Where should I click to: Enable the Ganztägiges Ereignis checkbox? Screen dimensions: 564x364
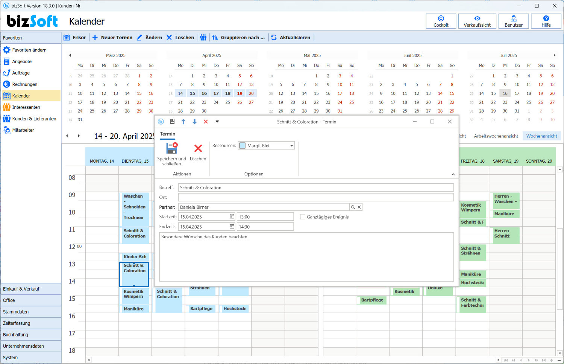coord(303,217)
